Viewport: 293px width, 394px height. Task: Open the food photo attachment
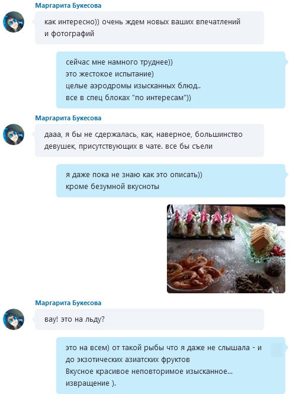(226, 249)
